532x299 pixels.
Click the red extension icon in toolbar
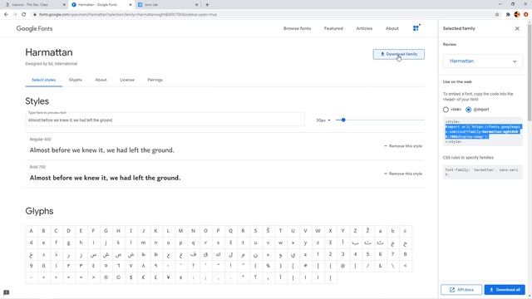[x=526, y=15]
